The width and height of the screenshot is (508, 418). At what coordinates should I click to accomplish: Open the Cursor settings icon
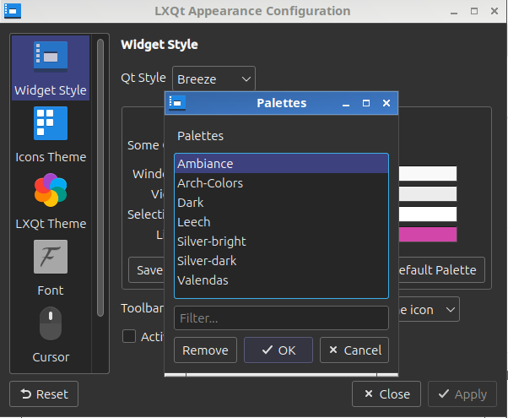pos(51,323)
